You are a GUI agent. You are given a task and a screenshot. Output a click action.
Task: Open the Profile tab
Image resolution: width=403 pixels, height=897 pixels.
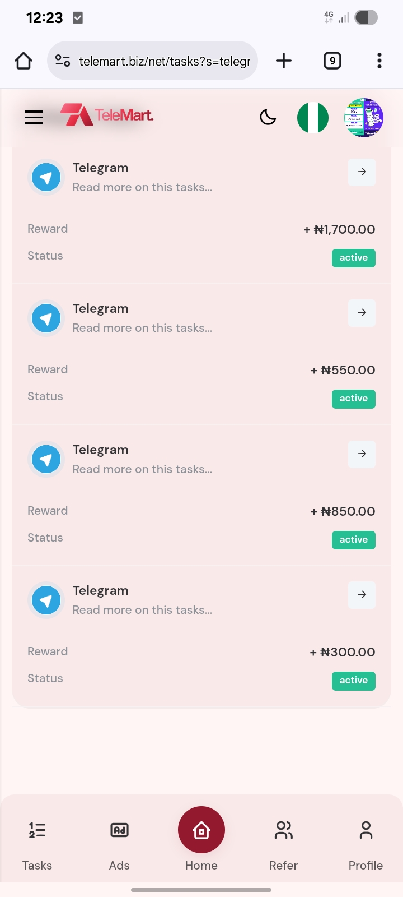pos(365,839)
